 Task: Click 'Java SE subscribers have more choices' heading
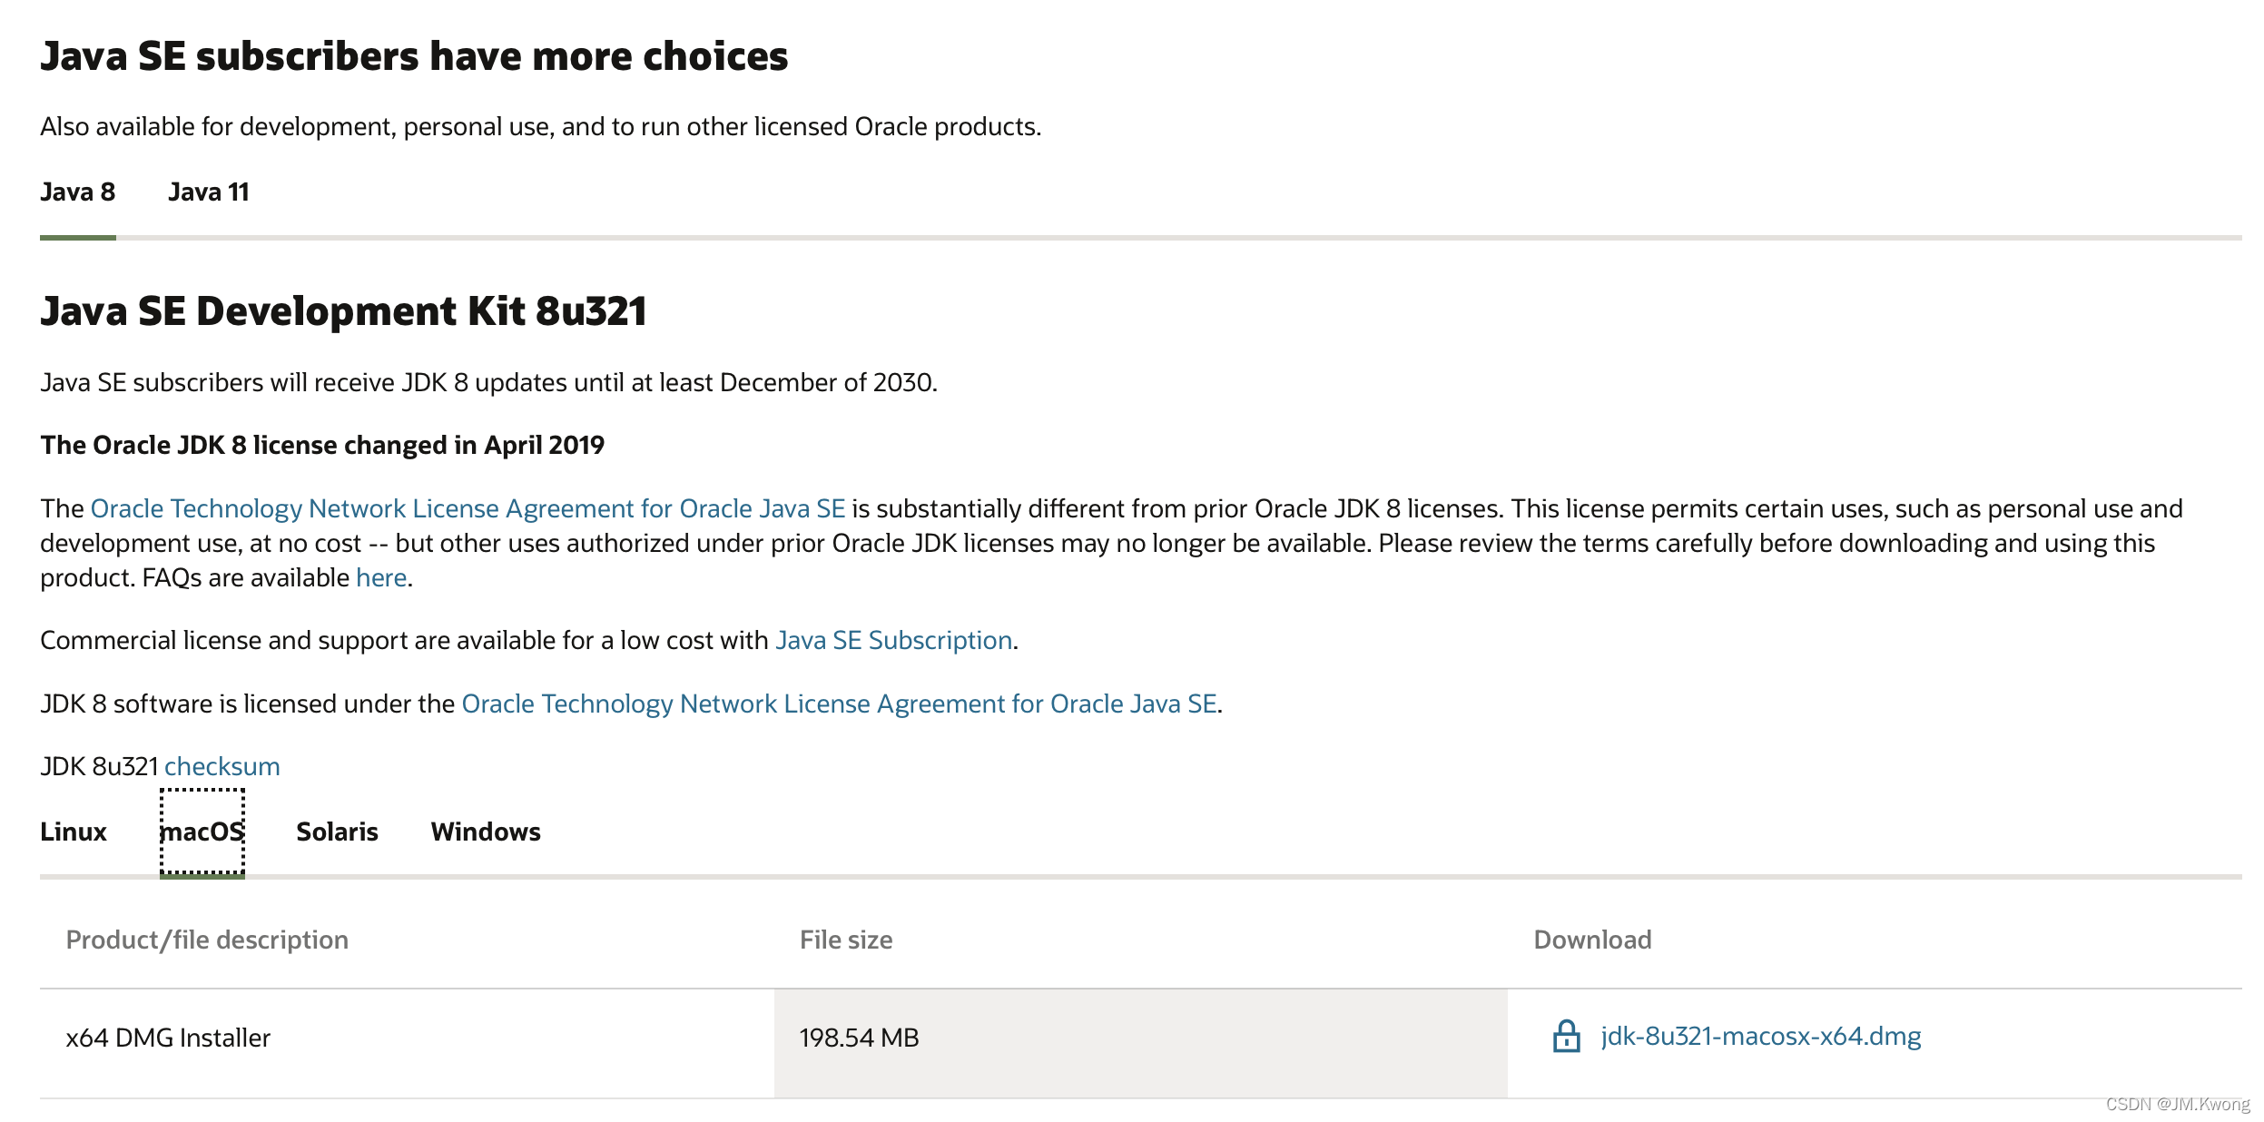[x=414, y=56]
